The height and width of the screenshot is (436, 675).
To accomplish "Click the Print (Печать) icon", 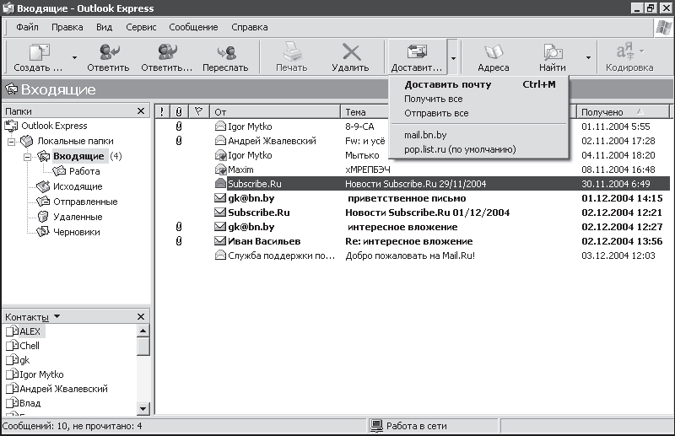I will click(x=292, y=51).
